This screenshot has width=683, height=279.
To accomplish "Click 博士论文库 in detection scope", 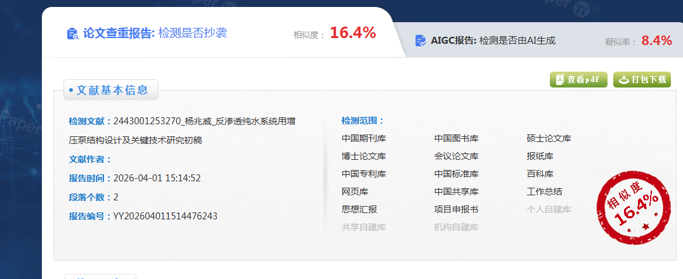I will (x=364, y=156).
